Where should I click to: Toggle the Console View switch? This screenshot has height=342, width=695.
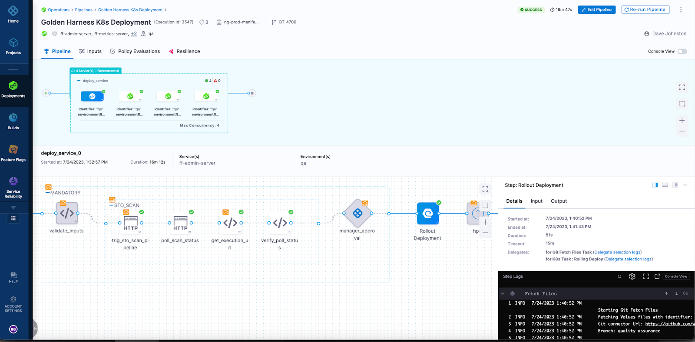point(682,51)
